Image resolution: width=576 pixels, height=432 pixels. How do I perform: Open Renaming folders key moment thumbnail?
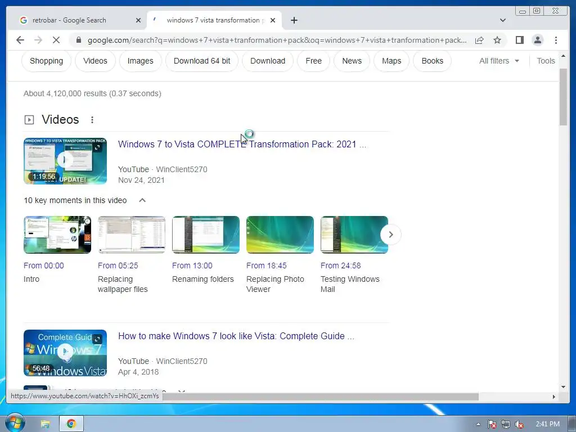[206, 235]
